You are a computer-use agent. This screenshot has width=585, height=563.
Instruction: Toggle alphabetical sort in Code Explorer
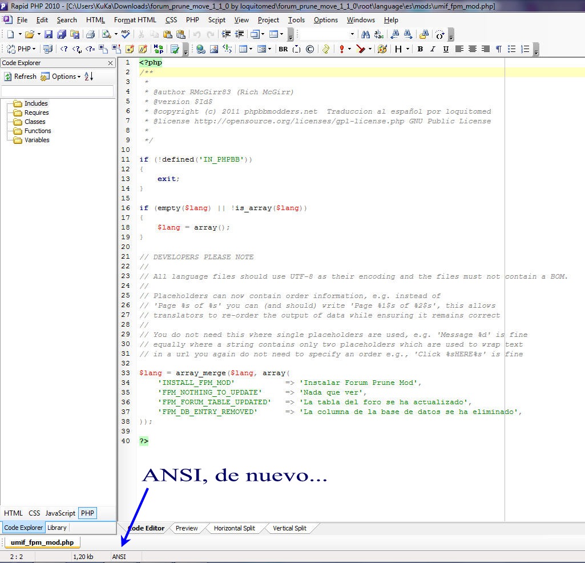[88, 77]
